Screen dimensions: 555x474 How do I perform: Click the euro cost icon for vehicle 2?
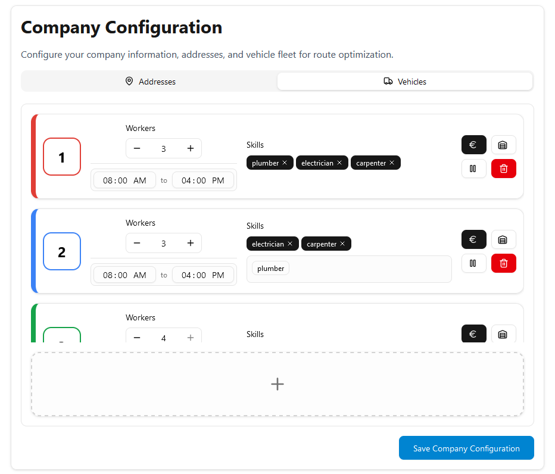[x=473, y=239]
